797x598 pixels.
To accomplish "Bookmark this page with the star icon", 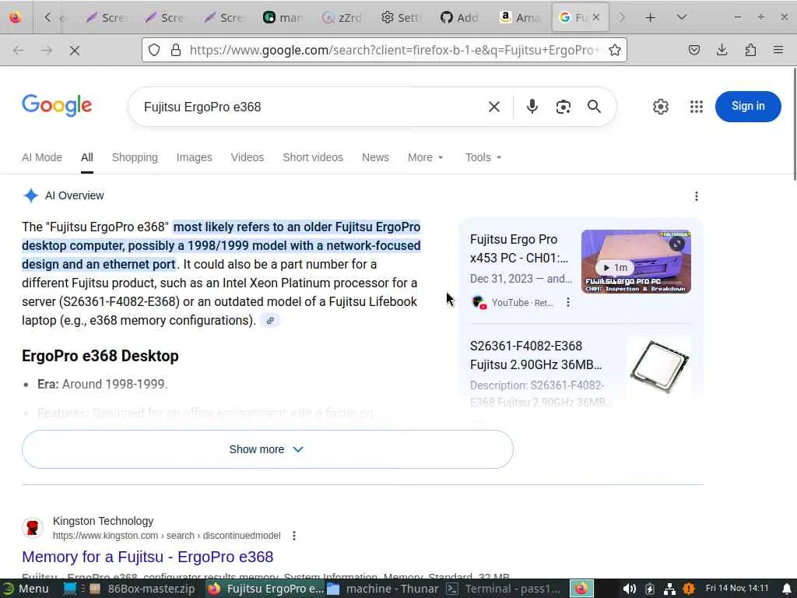I will [x=615, y=50].
